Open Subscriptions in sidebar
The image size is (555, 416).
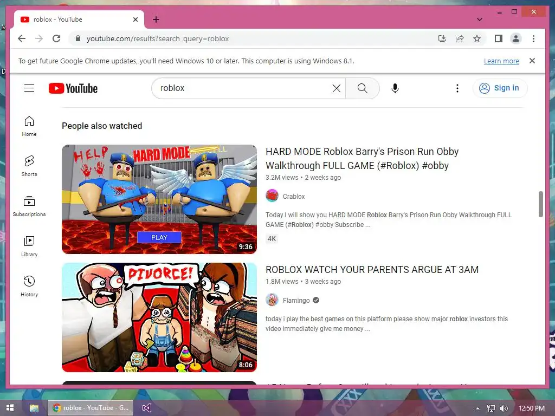[x=29, y=206]
